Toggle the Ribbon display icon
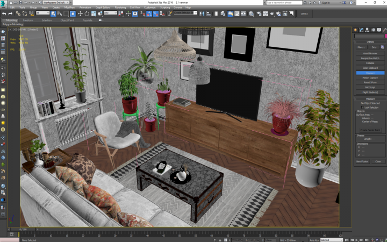Screen dimensions: 387x242 [230, 14]
